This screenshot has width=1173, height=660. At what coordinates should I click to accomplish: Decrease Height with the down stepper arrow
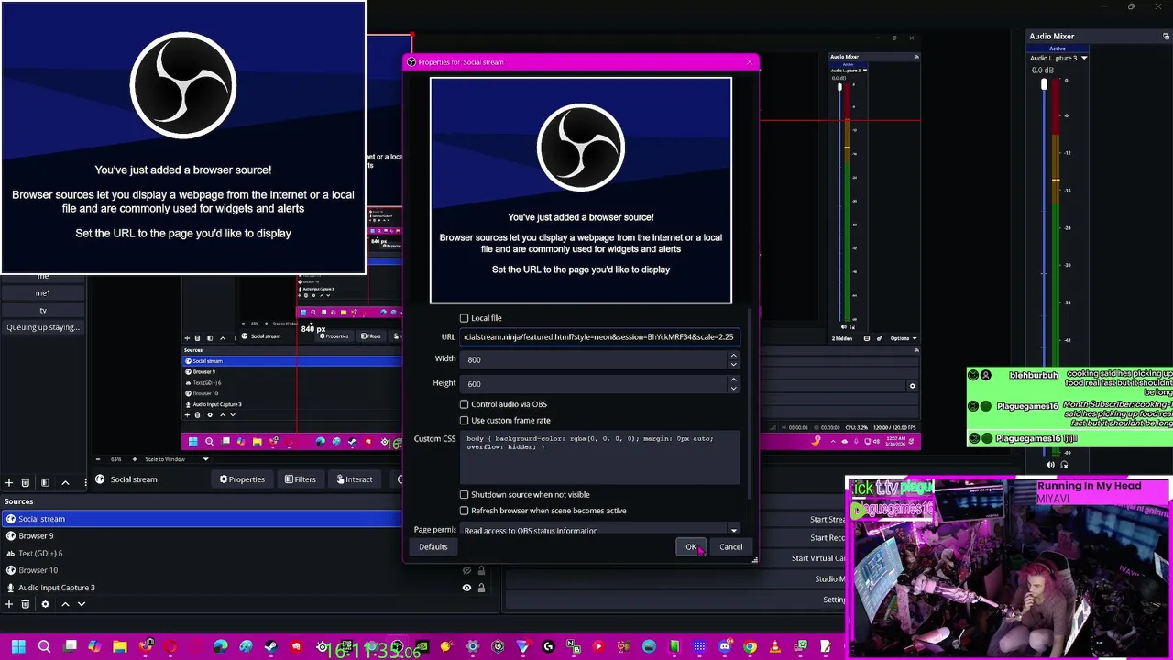[733, 388]
